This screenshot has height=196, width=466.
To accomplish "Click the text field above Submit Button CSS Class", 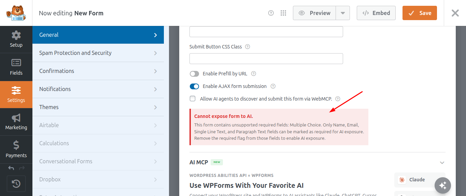I will coord(266,32).
